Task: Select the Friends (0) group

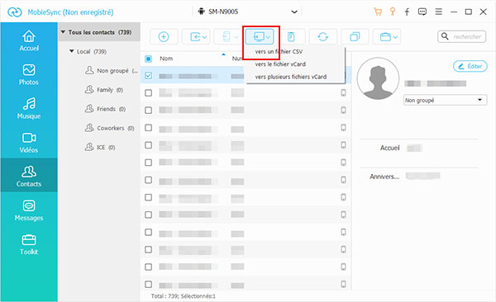Action: (105, 109)
